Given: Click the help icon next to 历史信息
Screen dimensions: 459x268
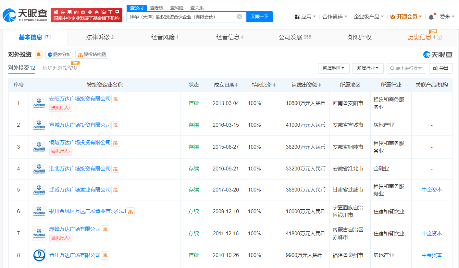Looking at the screenshot, I should pyautogui.click(x=440, y=37).
